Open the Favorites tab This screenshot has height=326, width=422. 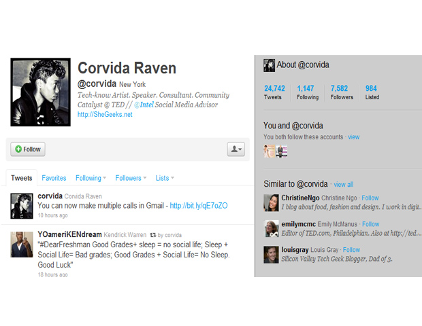(54, 178)
